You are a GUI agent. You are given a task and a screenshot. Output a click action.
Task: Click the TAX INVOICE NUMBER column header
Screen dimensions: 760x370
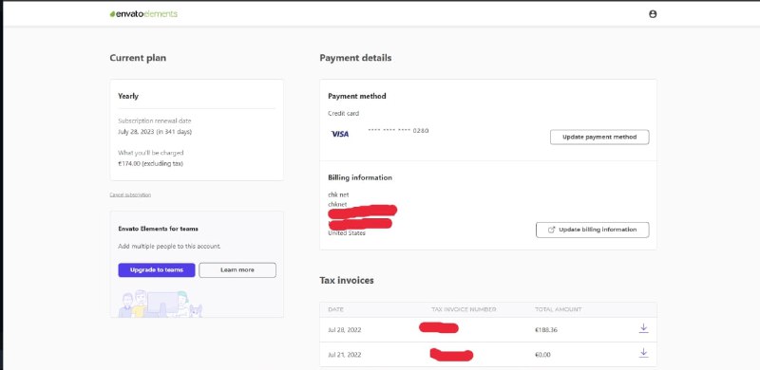point(464,309)
